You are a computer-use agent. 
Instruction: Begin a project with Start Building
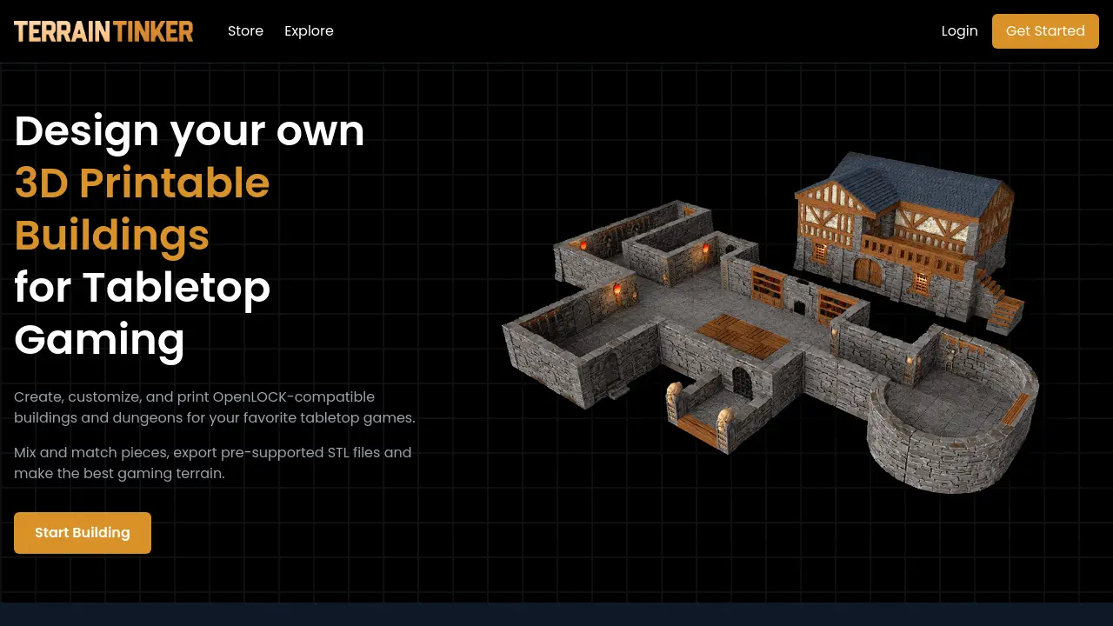click(x=82, y=532)
